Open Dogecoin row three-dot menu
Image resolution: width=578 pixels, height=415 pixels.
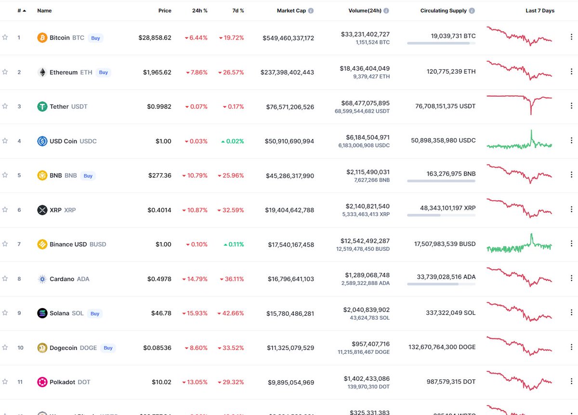pyautogui.click(x=572, y=347)
